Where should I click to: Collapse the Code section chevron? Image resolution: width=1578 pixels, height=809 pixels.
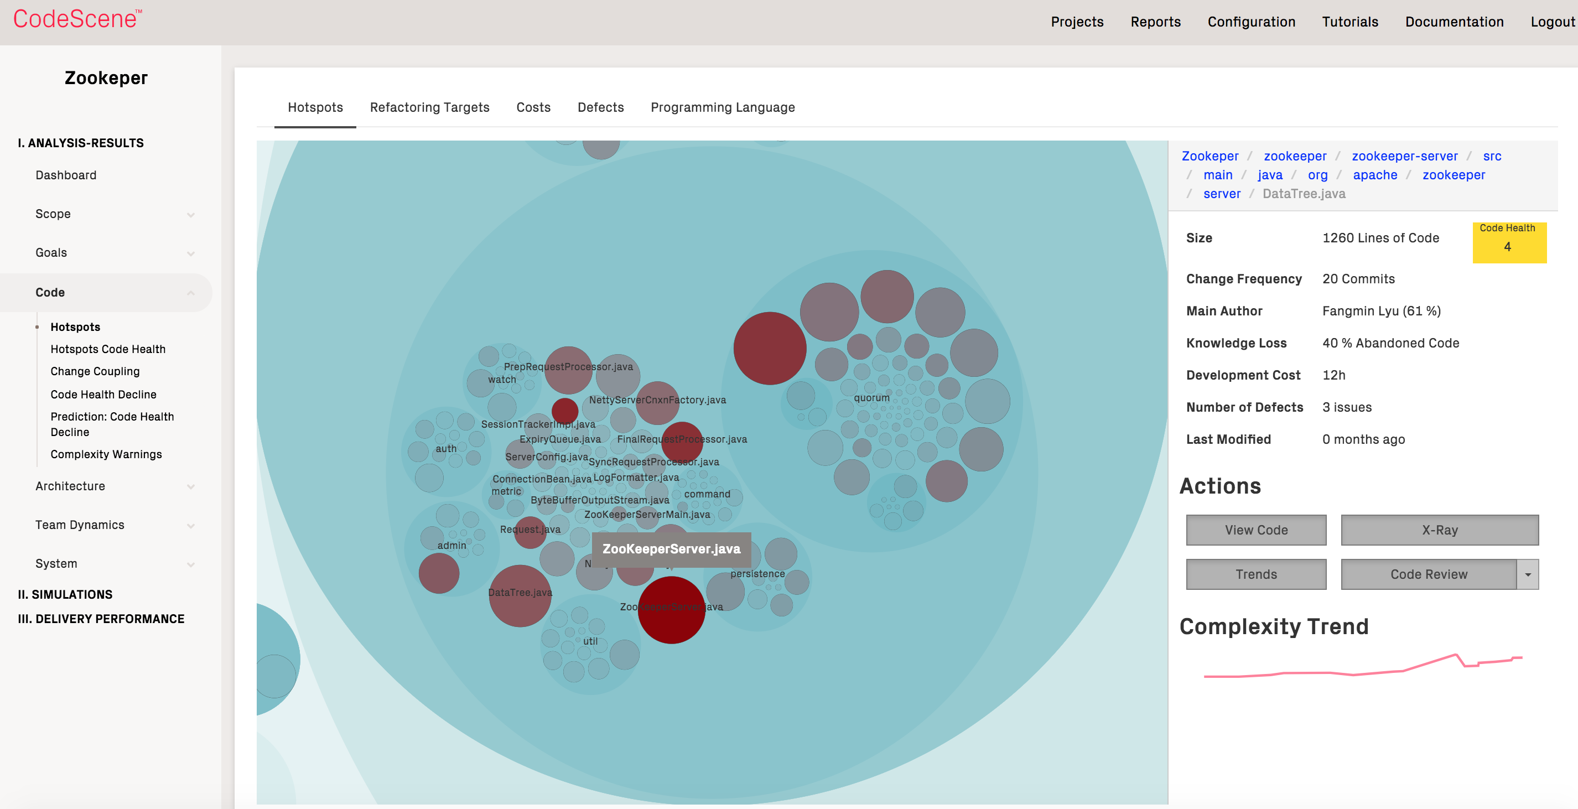(190, 293)
